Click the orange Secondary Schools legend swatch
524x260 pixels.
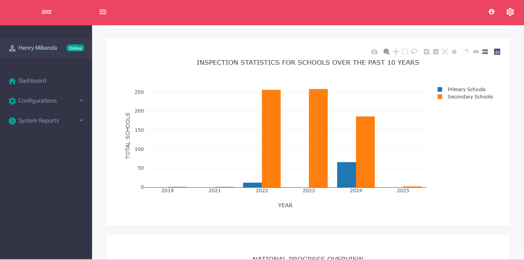(x=440, y=96)
